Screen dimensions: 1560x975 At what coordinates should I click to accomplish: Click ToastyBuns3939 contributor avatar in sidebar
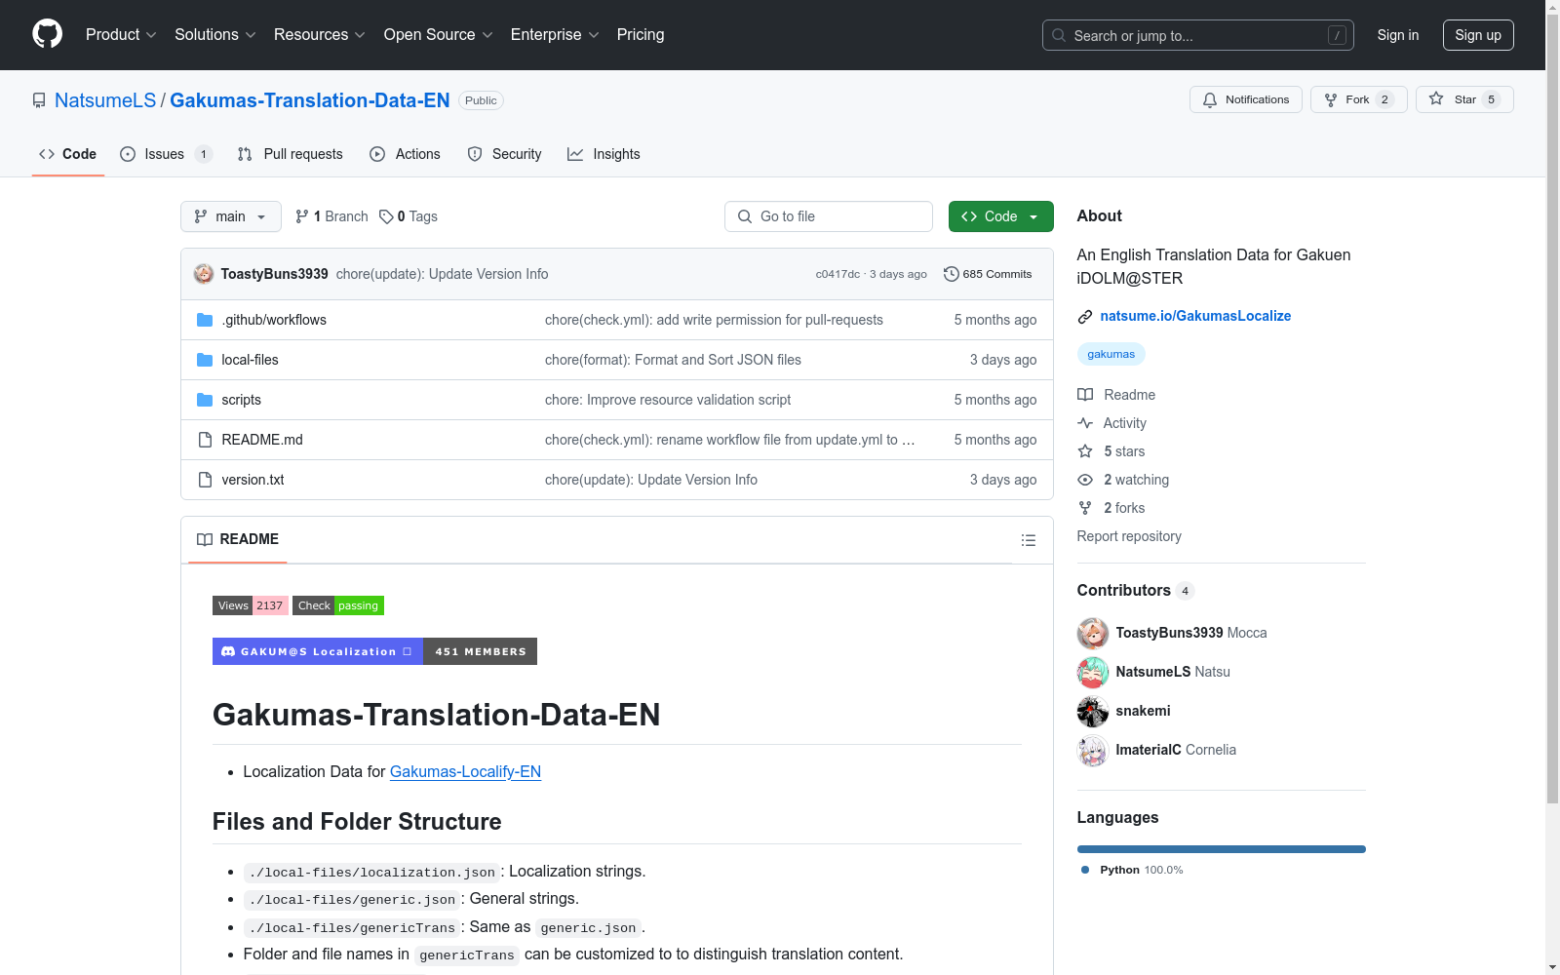tap(1093, 633)
